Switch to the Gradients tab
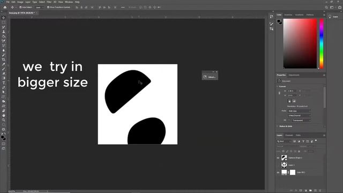Screen dimensions: 343x193 (299, 15)
